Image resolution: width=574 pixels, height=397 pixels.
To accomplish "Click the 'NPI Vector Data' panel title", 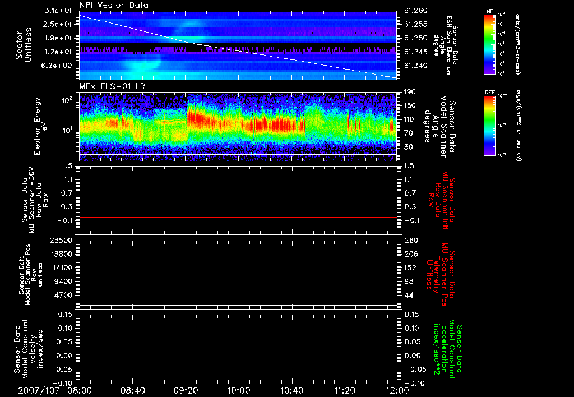I will [x=114, y=5].
